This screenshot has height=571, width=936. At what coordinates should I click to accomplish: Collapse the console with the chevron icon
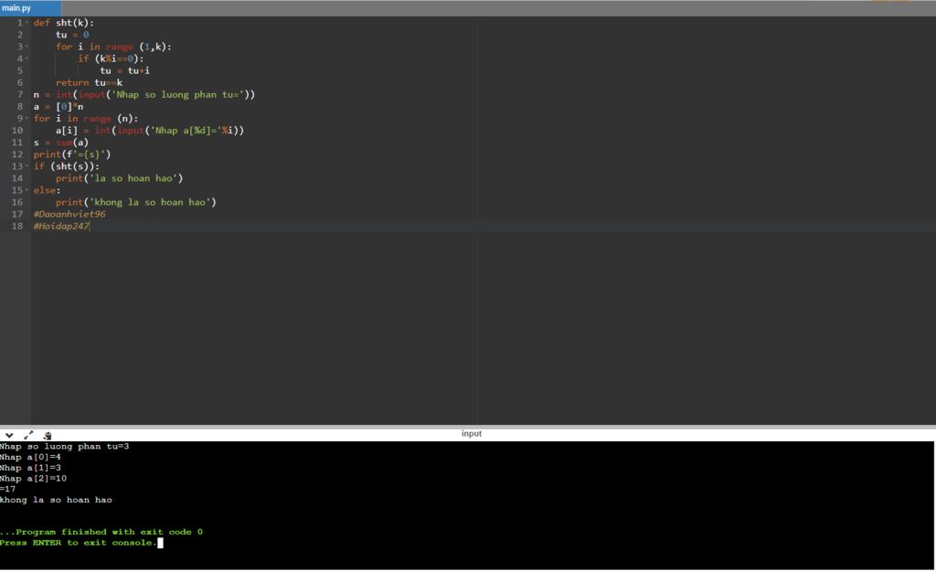coord(9,436)
